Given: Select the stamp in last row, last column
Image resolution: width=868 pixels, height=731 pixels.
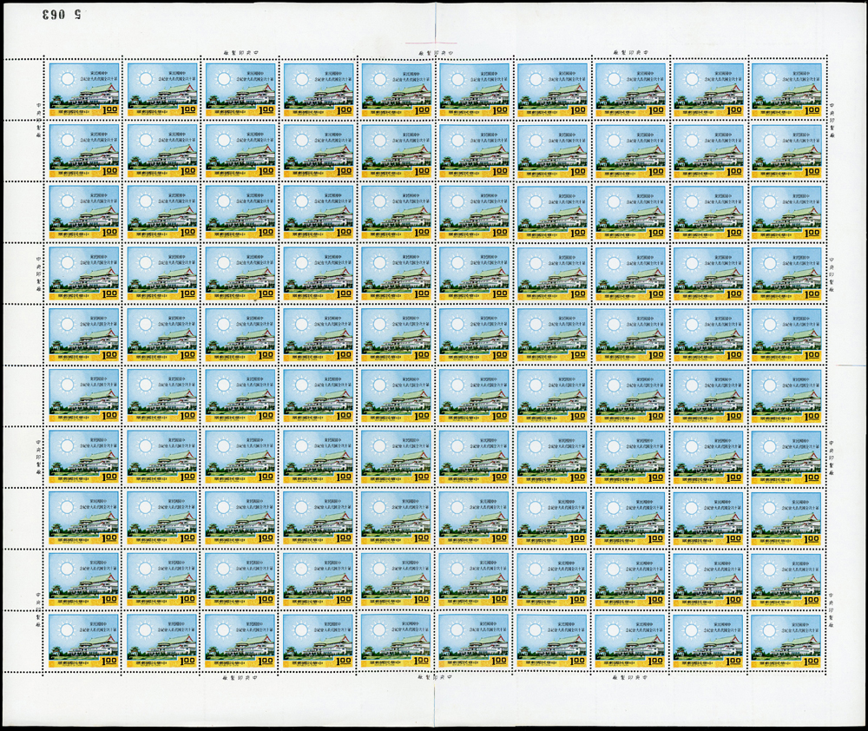Looking at the screenshot, I should tap(786, 641).
